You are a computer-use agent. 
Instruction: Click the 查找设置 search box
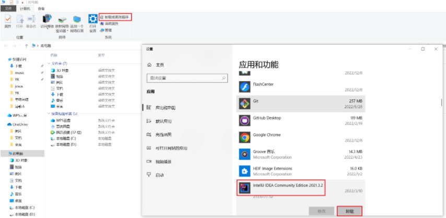187,78
